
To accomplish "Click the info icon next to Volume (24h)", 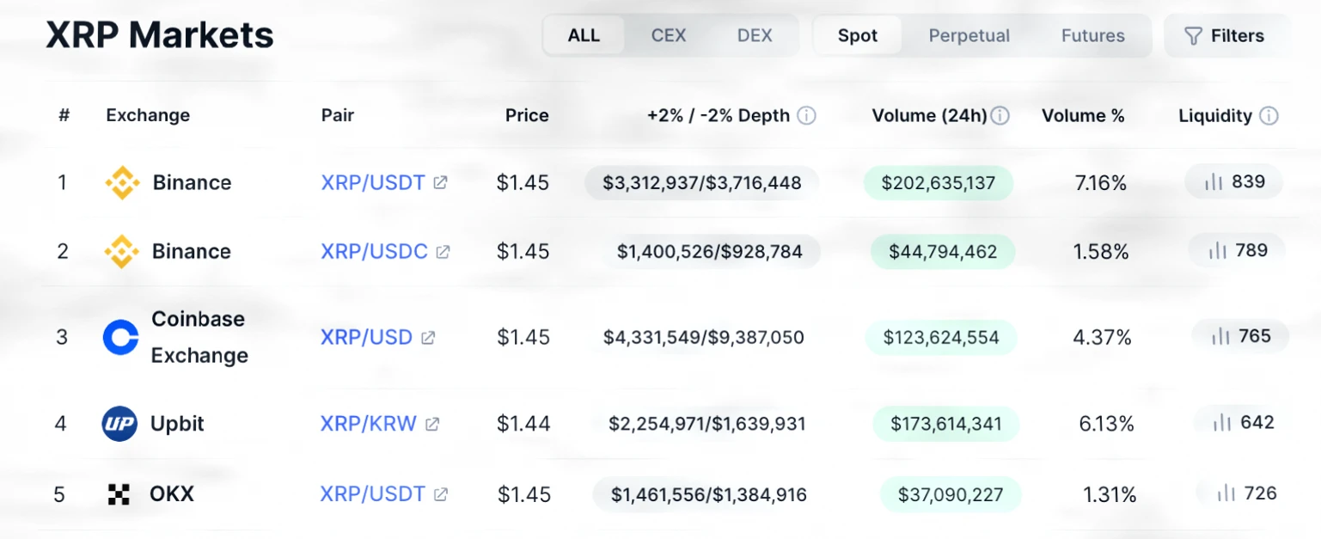I will coord(1000,114).
